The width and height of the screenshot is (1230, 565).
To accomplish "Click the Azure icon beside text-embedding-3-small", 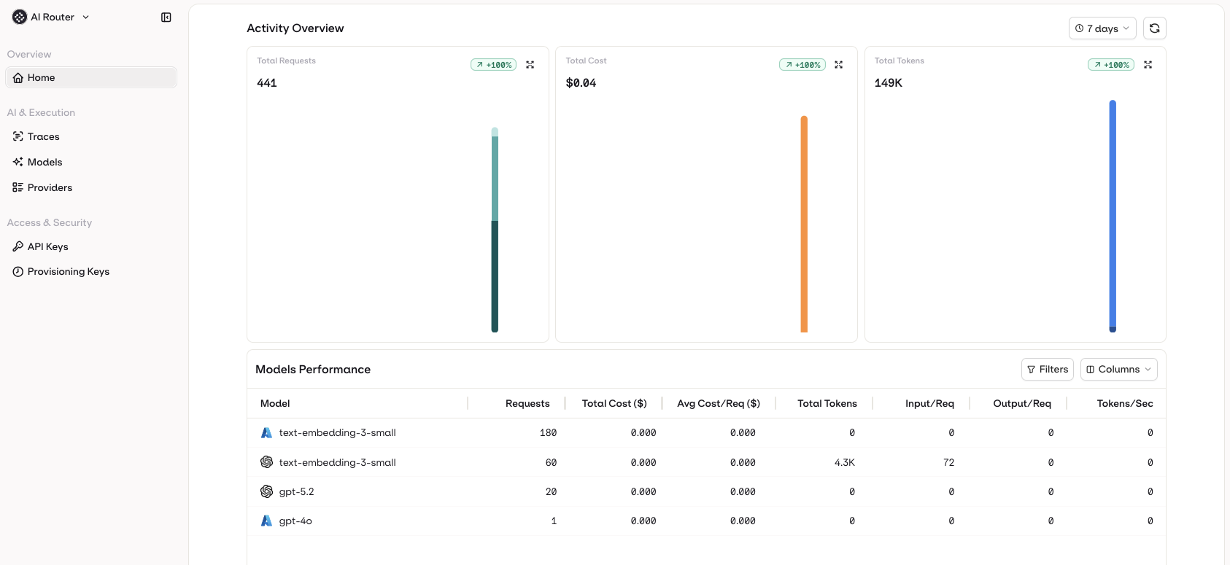I will click(x=266, y=433).
